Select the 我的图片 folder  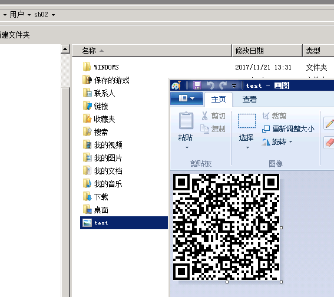[x=102, y=158]
